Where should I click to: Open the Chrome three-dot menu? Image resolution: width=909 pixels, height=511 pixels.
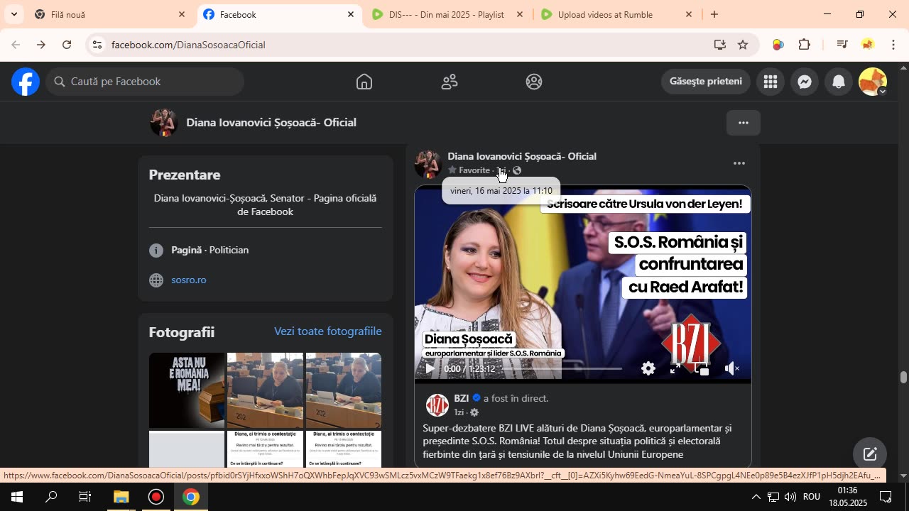pyautogui.click(x=893, y=45)
